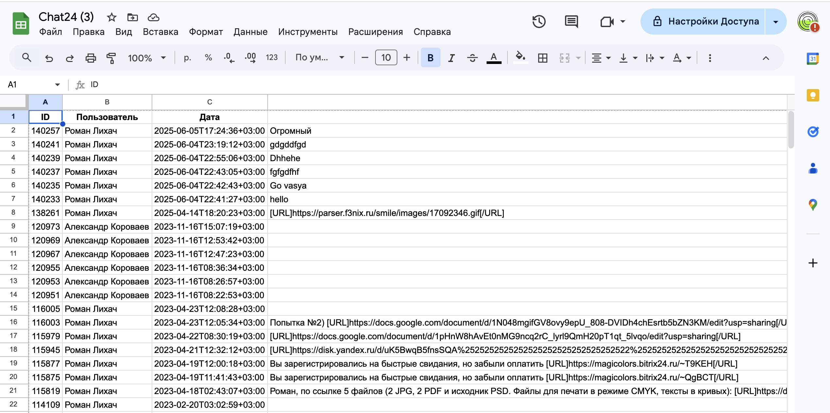Expand the arrow beside Настройки Доступа

[776, 22]
